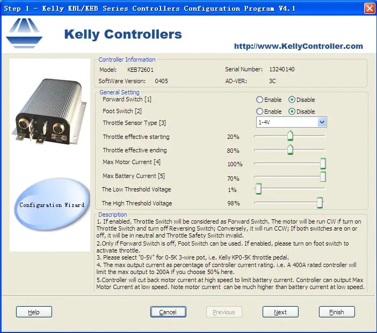Click the Max Battery Current [5] label
This screenshot has height=333, width=377.
pos(134,176)
